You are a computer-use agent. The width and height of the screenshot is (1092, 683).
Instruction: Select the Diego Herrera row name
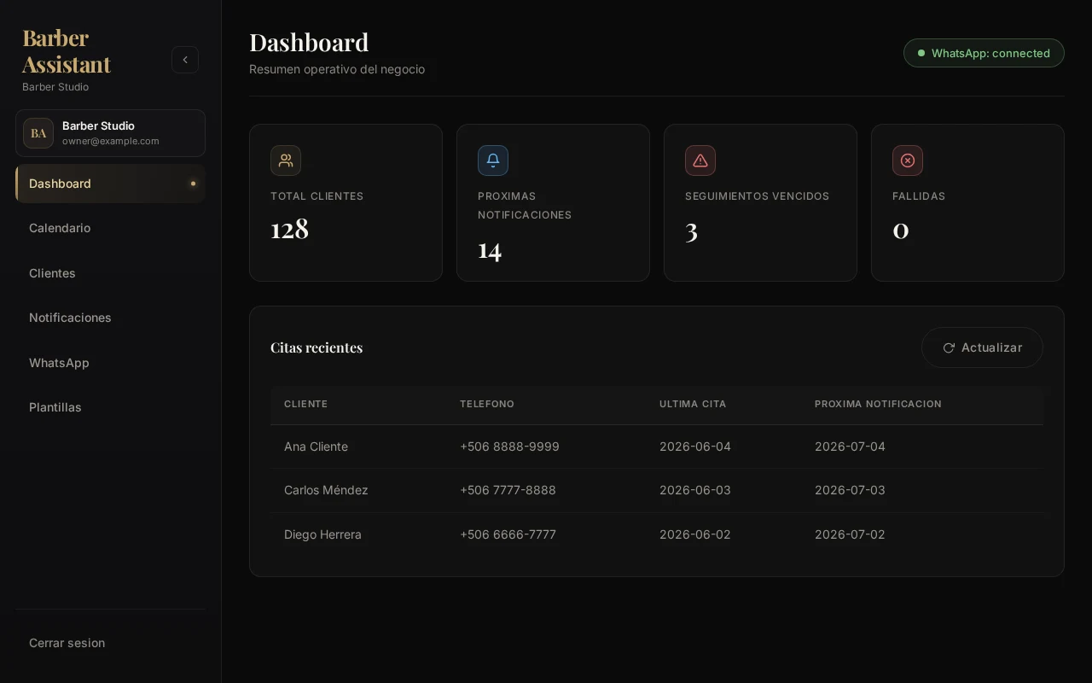pos(322,534)
